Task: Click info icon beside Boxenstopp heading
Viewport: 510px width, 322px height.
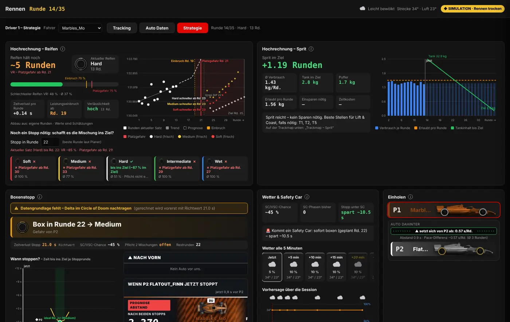Action: pyautogui.click(x=40, y=197)
